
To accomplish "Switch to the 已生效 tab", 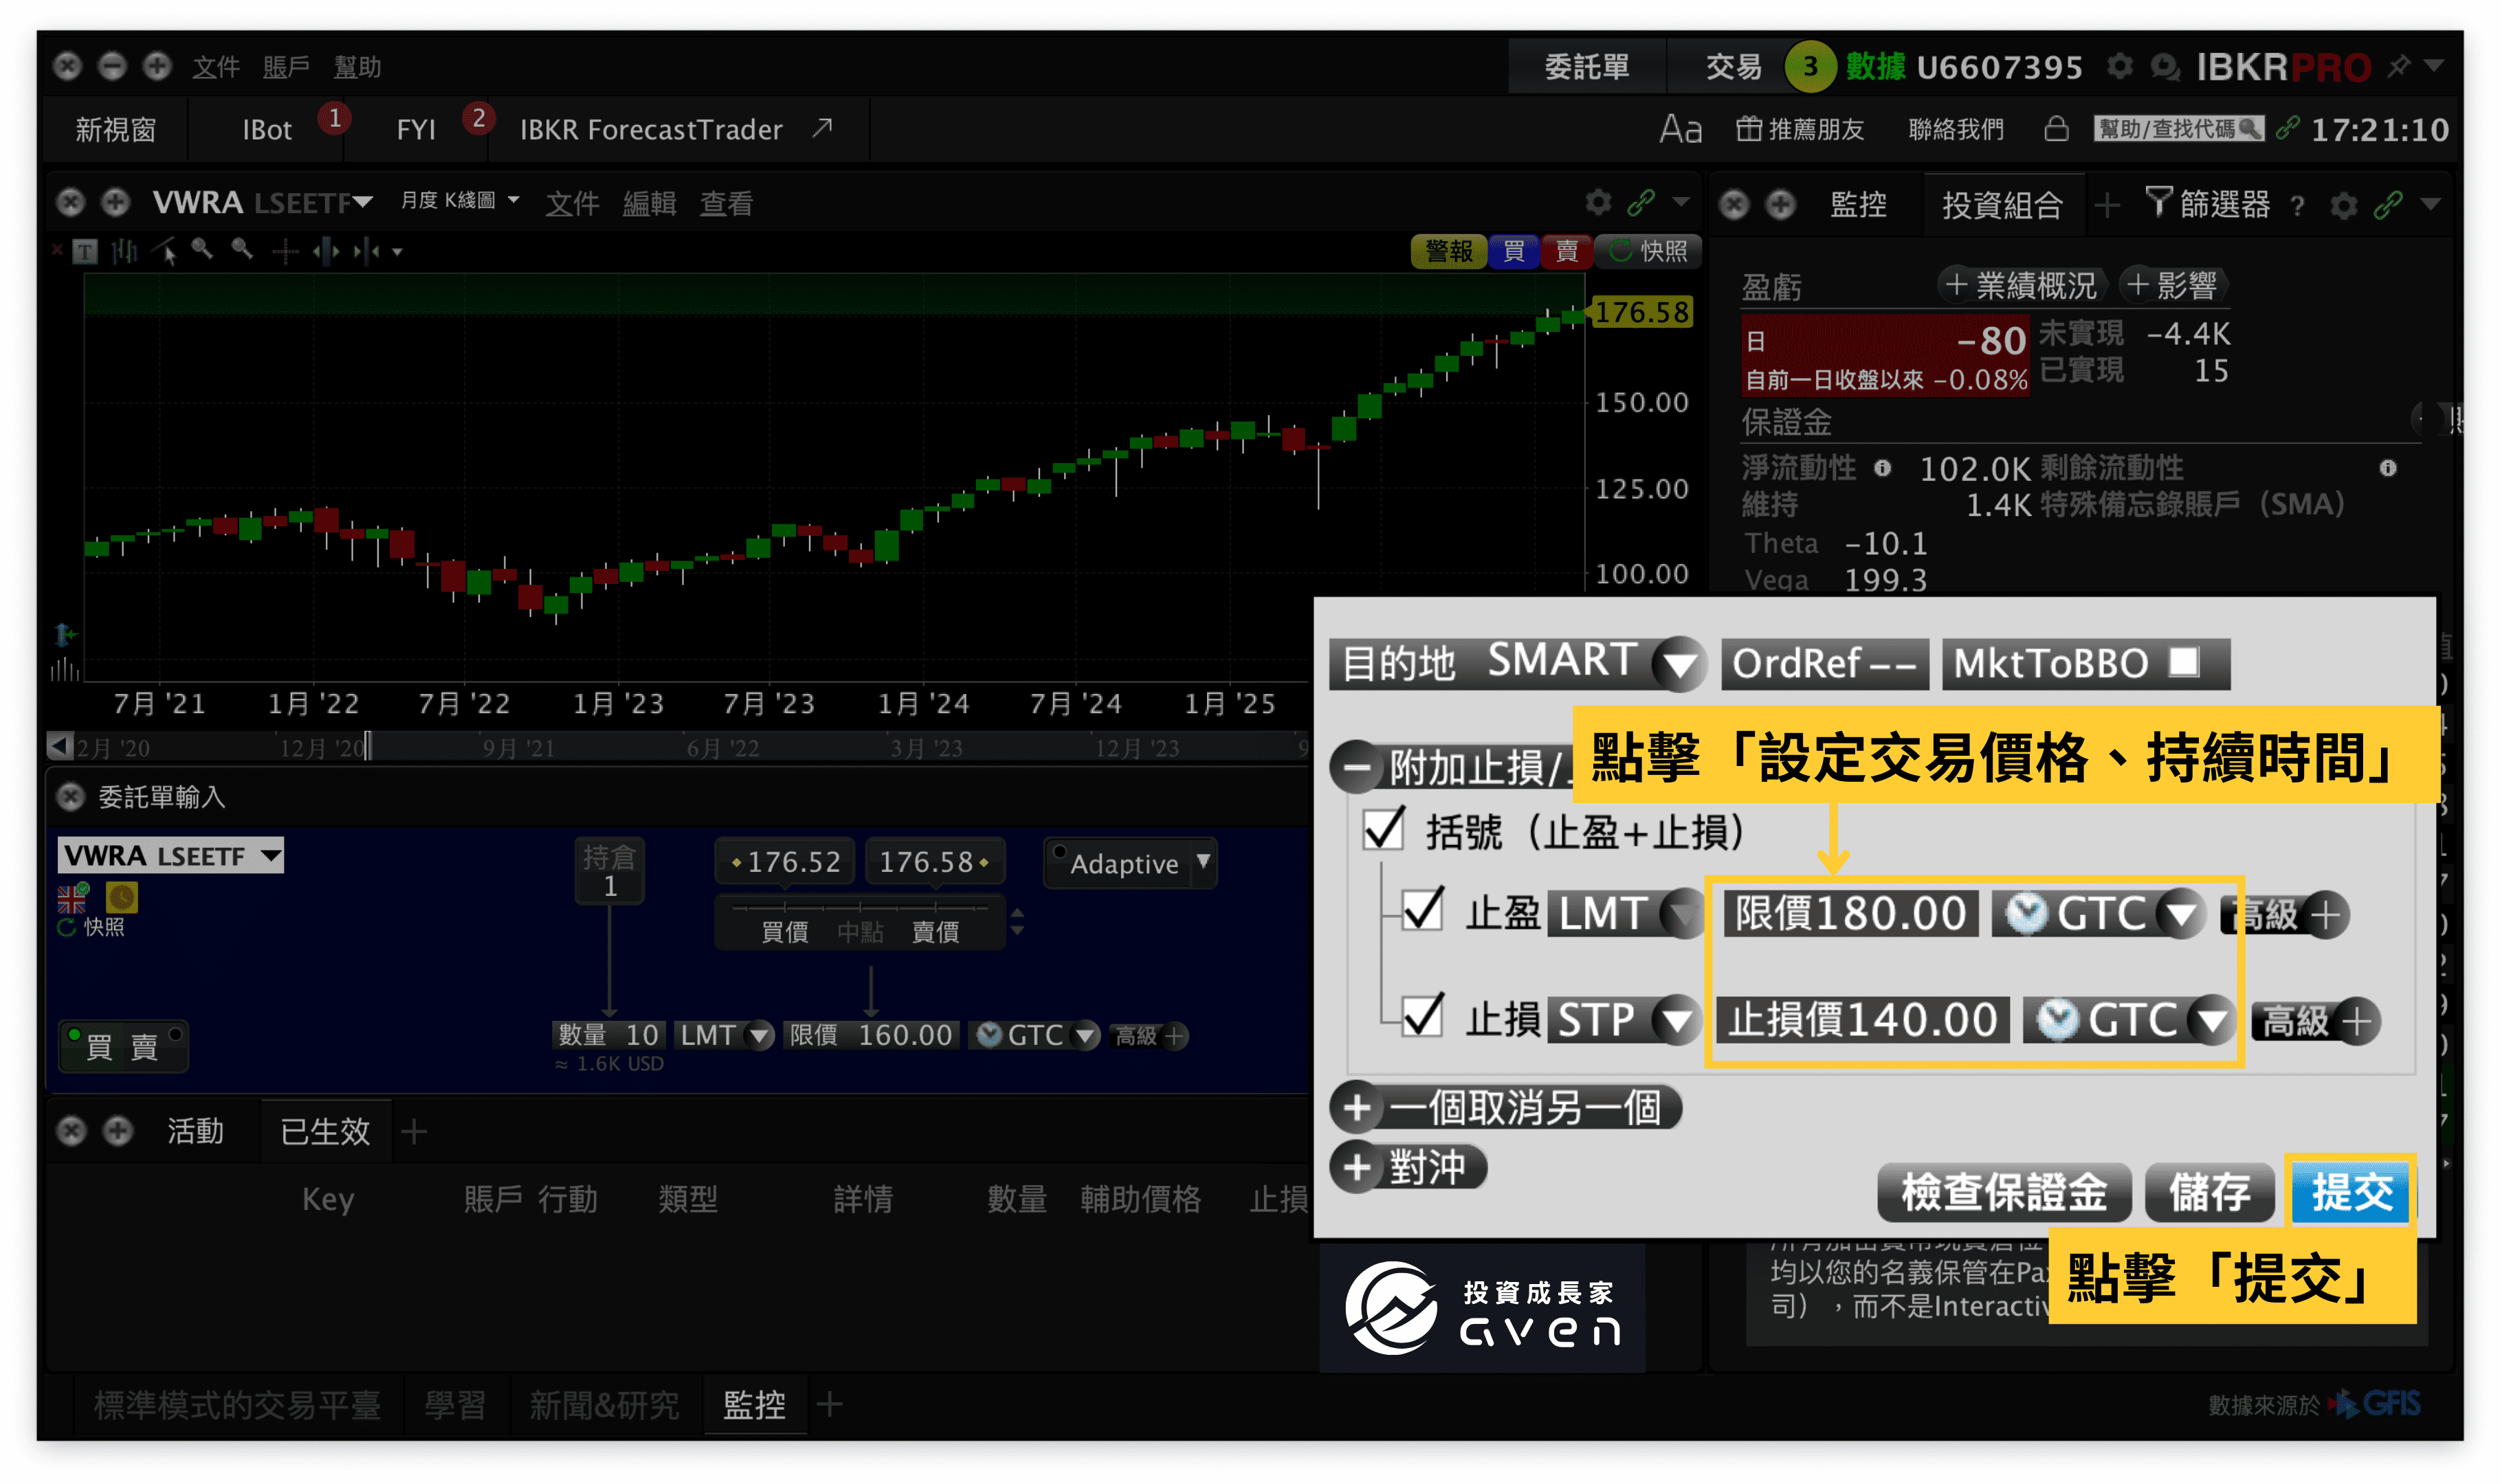I will click(325, 1131).
